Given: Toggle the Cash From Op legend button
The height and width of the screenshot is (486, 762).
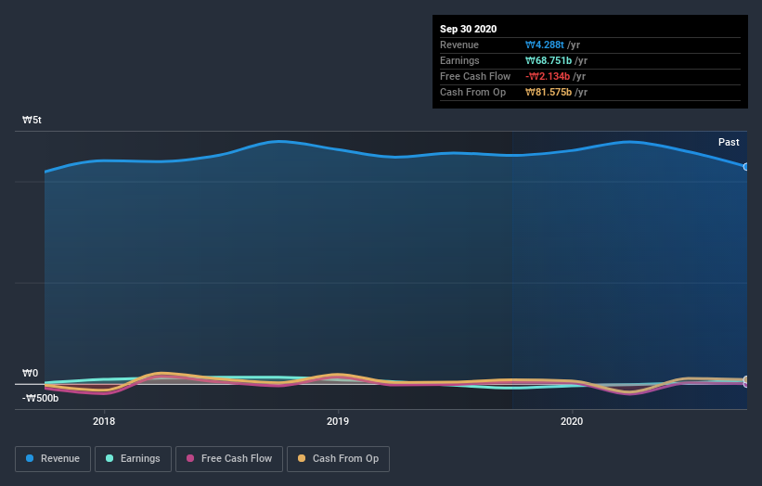Looking at the screenshot, I should 338,459.
